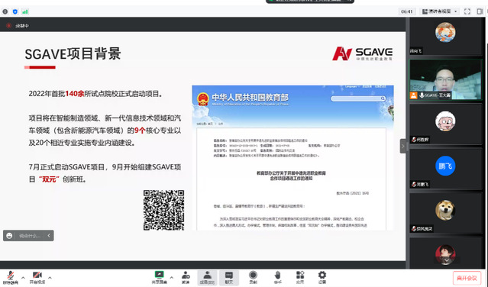This screenshot has width=488, height=287.
Task: Click the blue security shield icon
Action: 15,11
